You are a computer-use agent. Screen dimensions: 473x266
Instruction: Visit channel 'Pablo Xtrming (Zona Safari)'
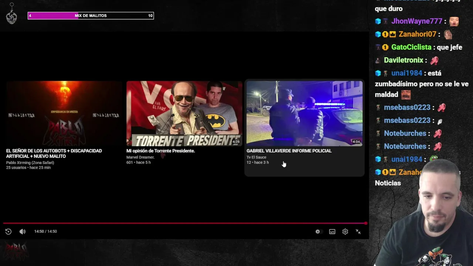pos(30,163)
